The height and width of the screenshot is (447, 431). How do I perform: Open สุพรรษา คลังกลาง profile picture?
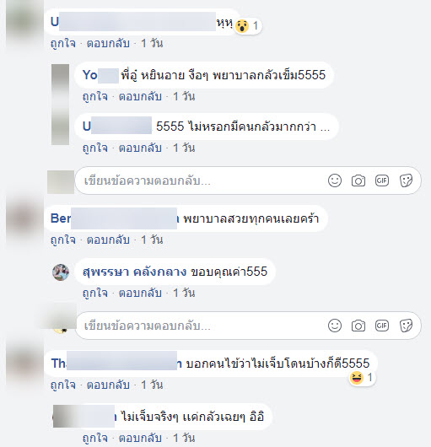click(61, 272)
